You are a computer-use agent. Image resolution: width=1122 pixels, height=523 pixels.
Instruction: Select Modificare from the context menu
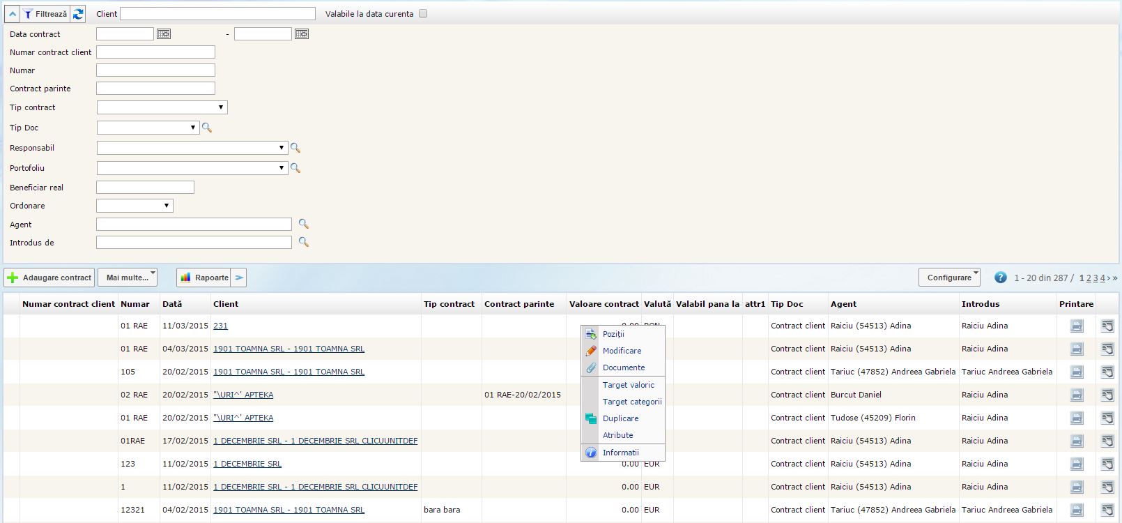click(622, 351)
